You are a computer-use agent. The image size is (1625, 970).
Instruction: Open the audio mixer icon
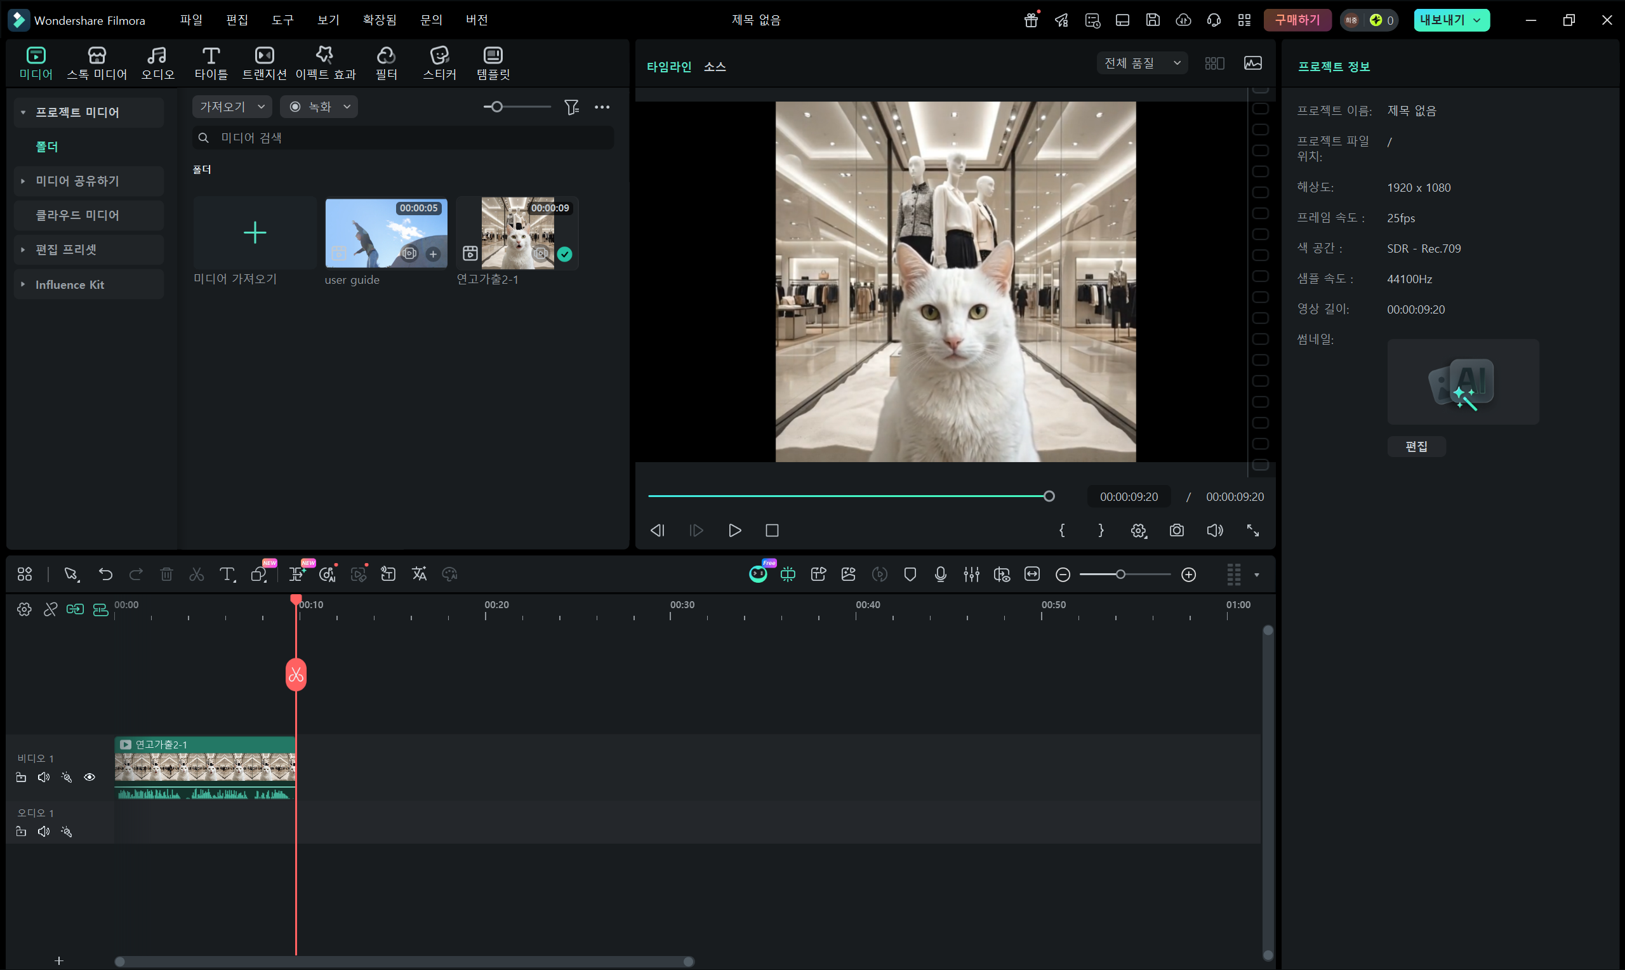(971, 574)
